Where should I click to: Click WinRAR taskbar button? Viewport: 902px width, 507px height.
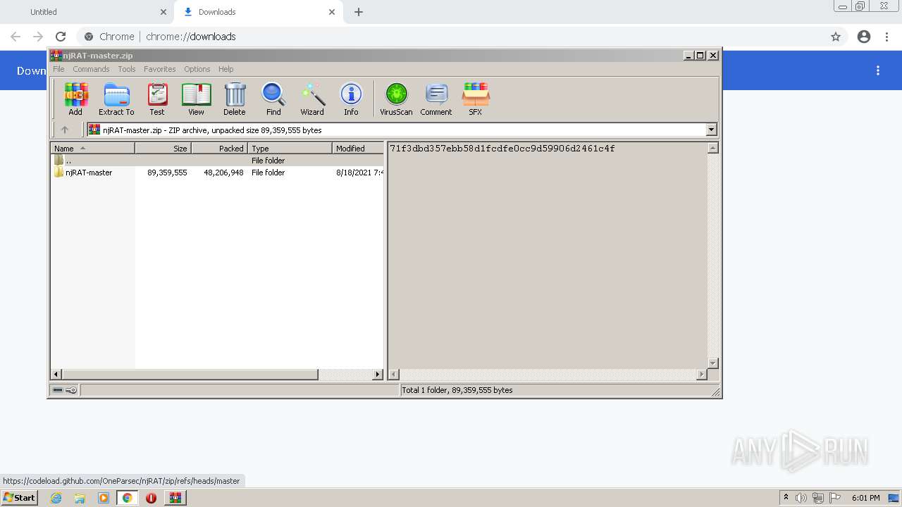pos(175,498)
